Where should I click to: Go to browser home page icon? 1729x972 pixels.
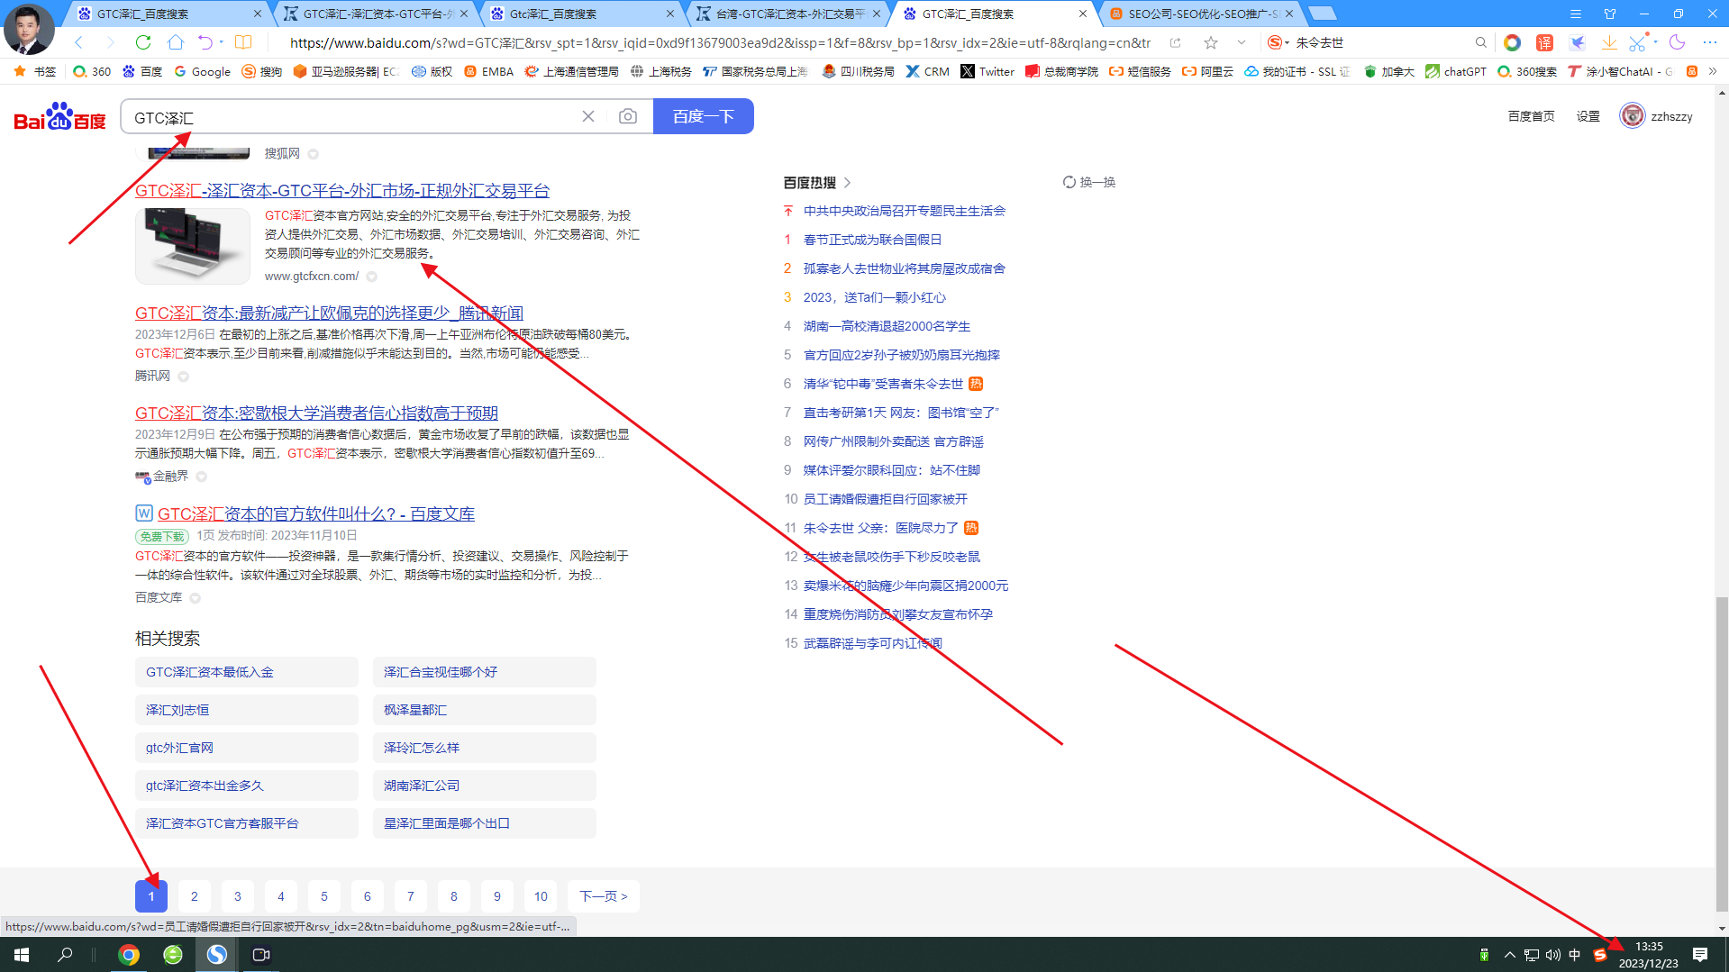[x=176, y=42]
